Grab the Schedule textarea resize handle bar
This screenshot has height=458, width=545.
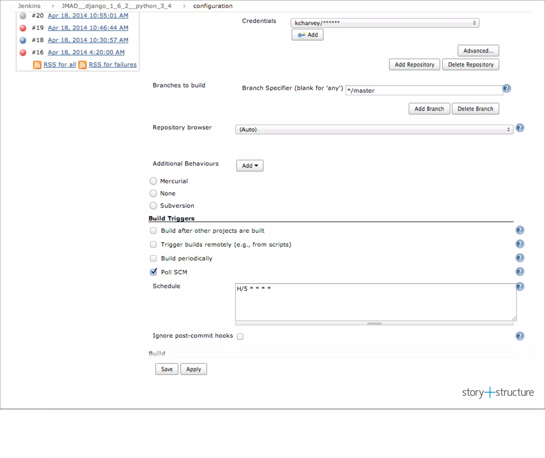(374, 324)
